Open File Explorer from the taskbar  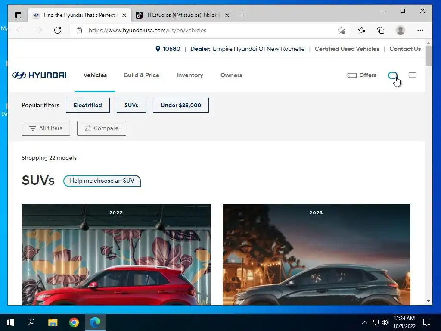tap(53, 322)
